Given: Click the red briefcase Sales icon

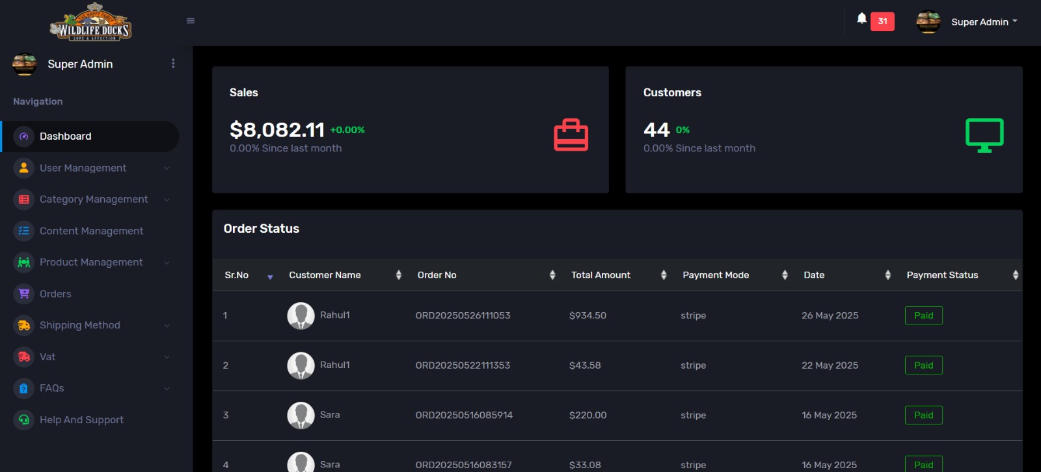Looking at the screenshot, I should click(x=571, y=135).
